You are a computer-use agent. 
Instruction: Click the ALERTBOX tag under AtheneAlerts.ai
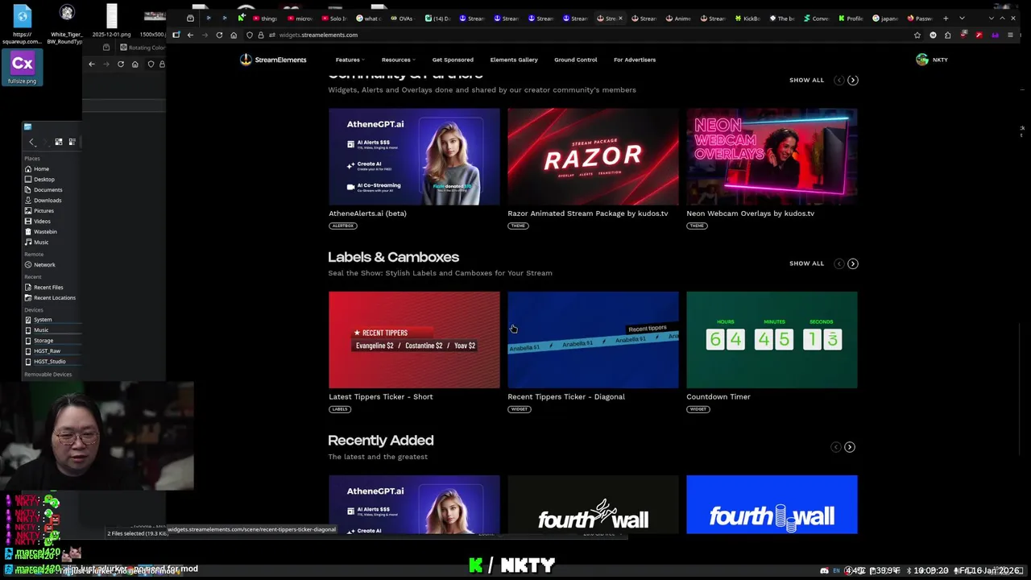click(x=343, y=226)
